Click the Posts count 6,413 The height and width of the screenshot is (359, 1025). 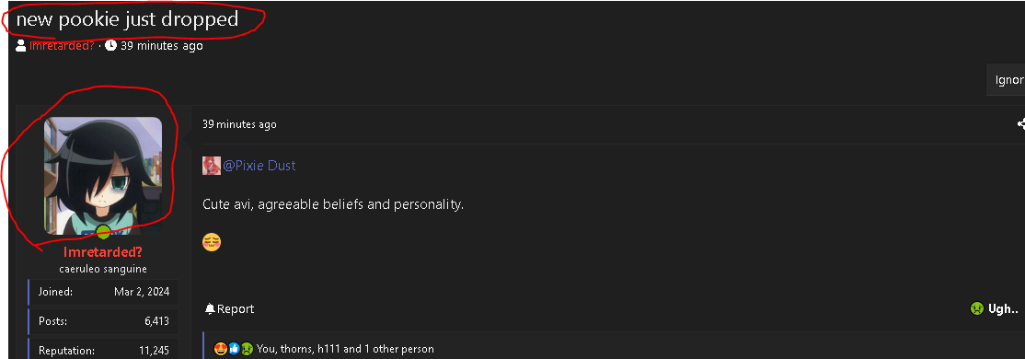157,321
